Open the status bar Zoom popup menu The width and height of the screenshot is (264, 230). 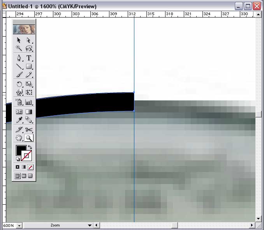(90, 225)
